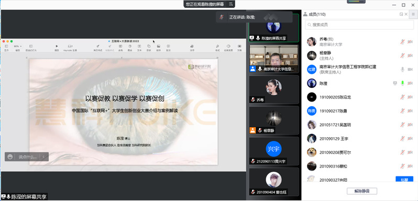Image resolution: width=418 pixels, height=201 pixels.
Task: Collapse the 说点什么 chat bar arrow
Action: (x=43, y=157)
